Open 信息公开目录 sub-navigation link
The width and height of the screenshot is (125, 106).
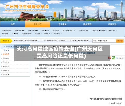click(33, 31)
